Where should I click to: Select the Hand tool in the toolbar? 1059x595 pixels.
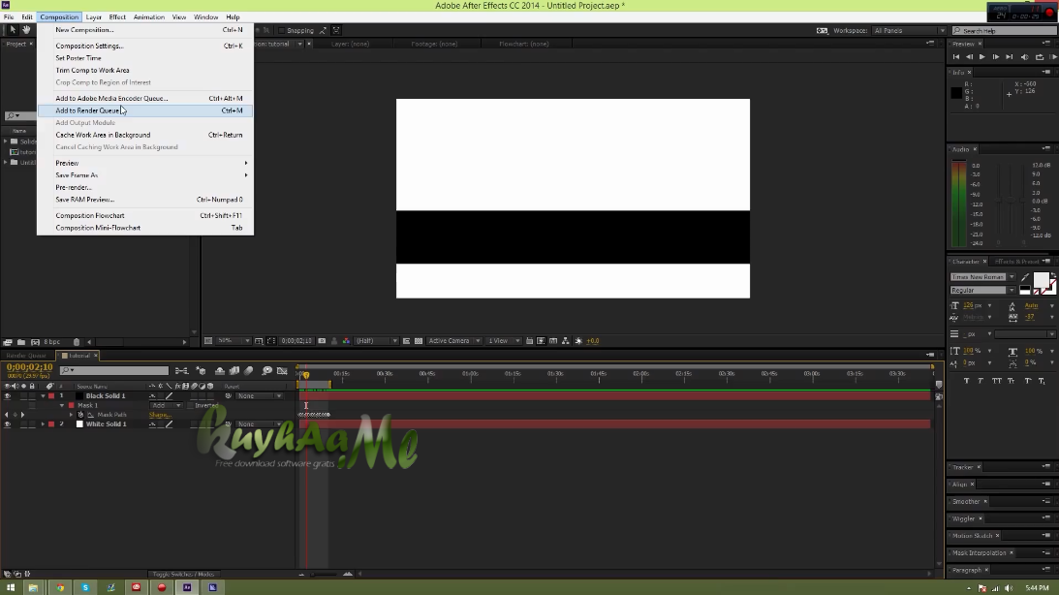[26, 30]
